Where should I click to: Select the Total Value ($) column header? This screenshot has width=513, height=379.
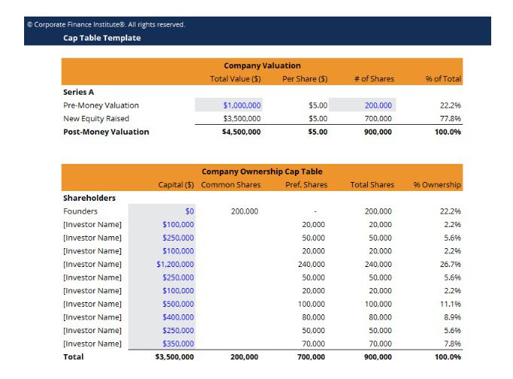click(235, 79)
